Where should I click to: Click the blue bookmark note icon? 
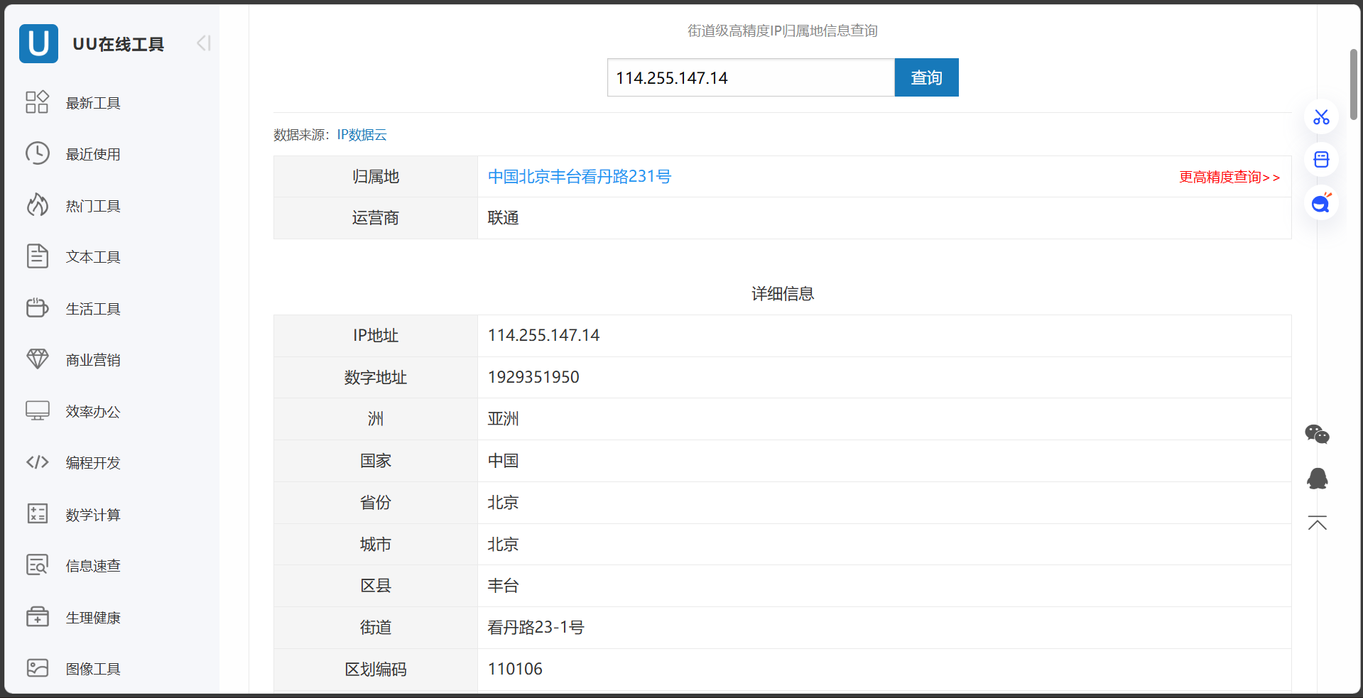1321,159
